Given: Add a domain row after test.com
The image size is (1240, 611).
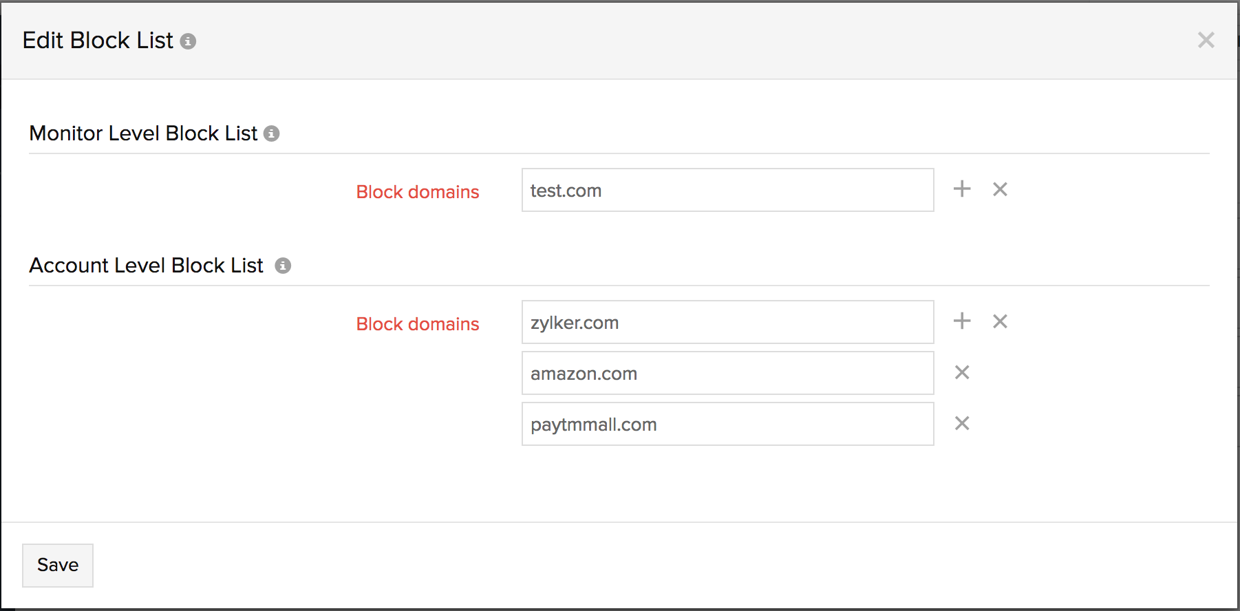Looking at the screenshot, I should [962, 189].
